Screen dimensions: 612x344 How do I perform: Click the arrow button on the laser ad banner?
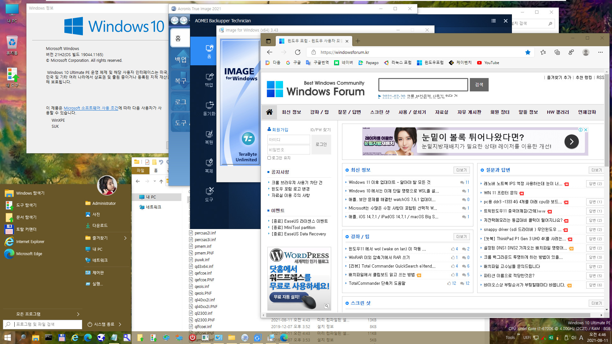[x=572, y=141]
